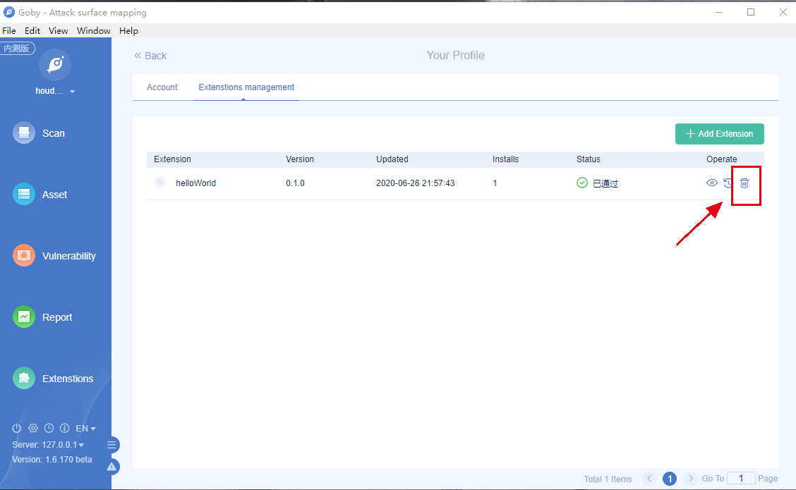This screenshot has width=796, height=490.
Task: Click the Add Extension button
Action: [719, 134]
